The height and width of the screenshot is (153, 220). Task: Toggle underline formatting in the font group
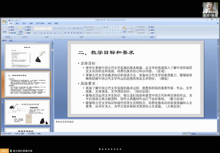point(41,33)
